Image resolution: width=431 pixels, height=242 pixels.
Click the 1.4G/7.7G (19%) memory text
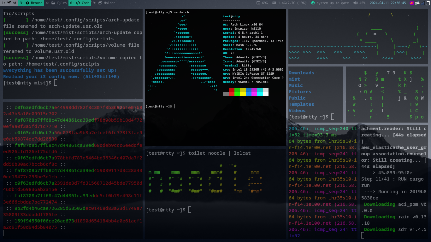pyautogui.click(x=292, y=3)
